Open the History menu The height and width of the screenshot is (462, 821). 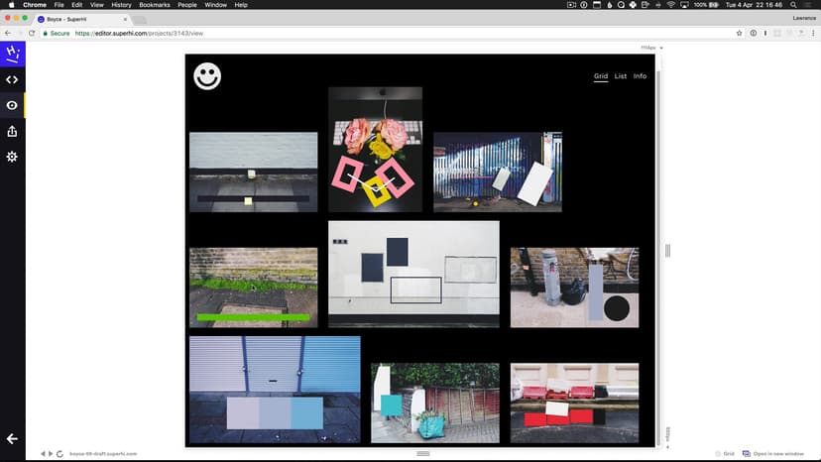pyautogui.click(x=121, y=5)
